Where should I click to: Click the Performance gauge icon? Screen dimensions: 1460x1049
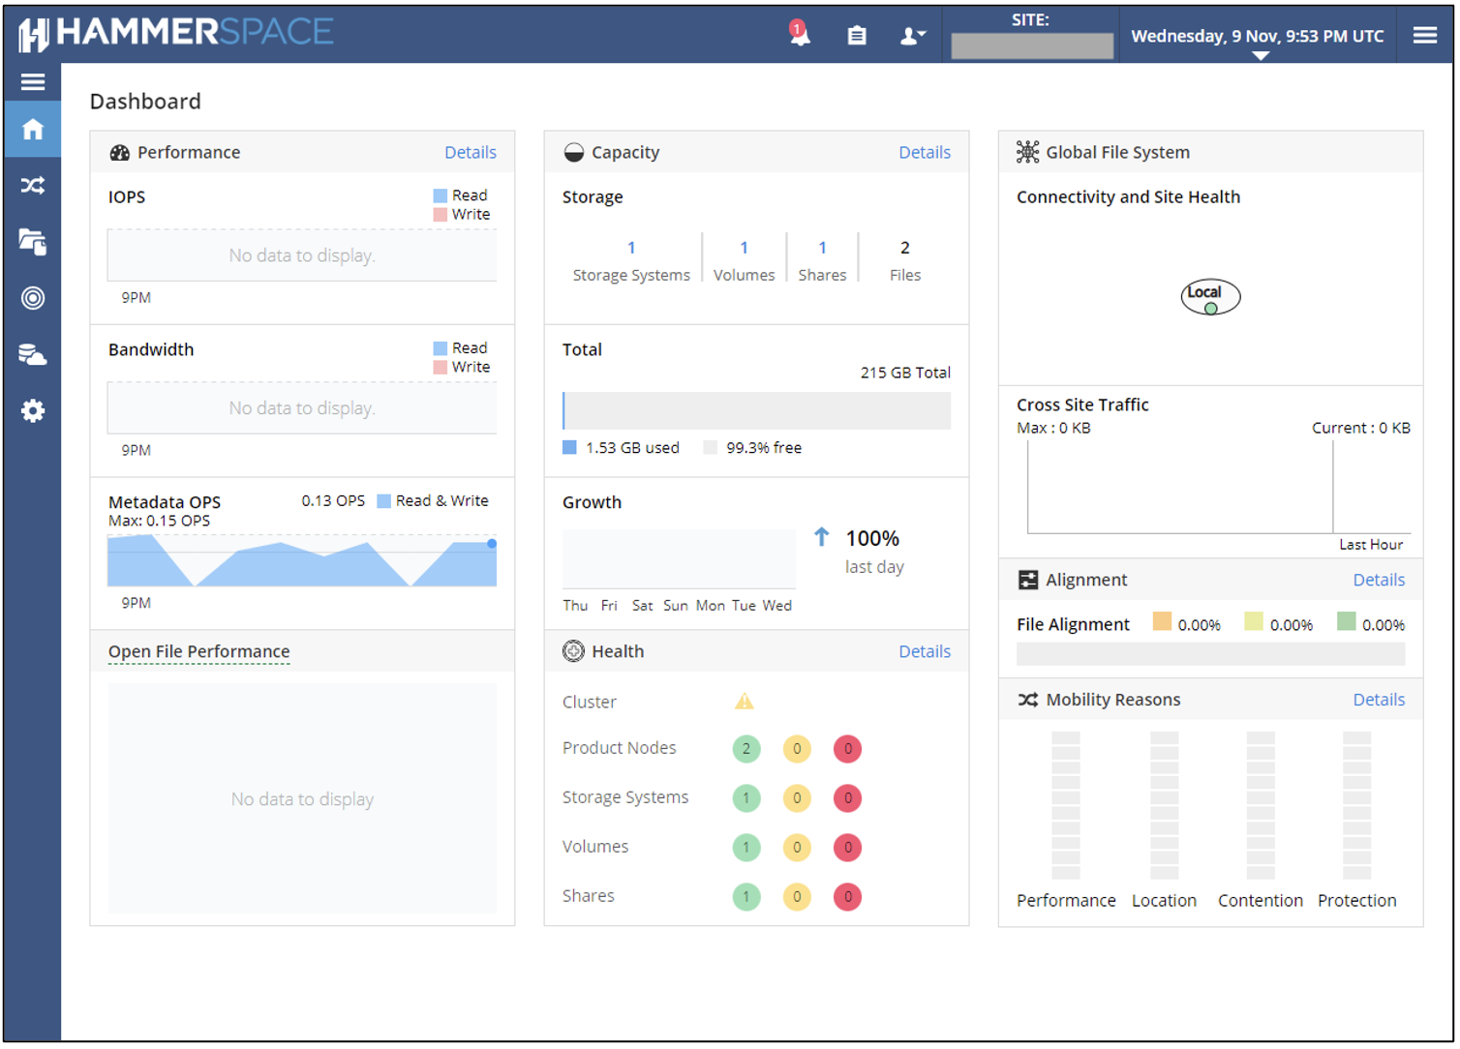coord(120,153)
